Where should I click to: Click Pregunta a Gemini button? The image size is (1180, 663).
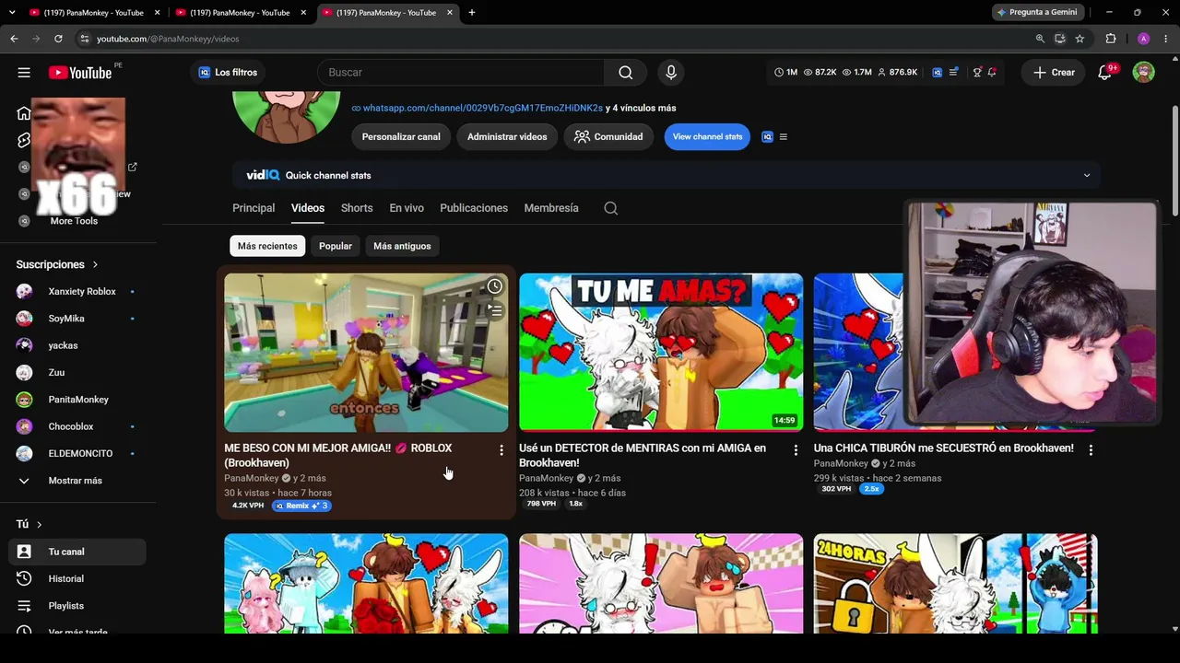pyautogui.click(x=1038, y=13)
